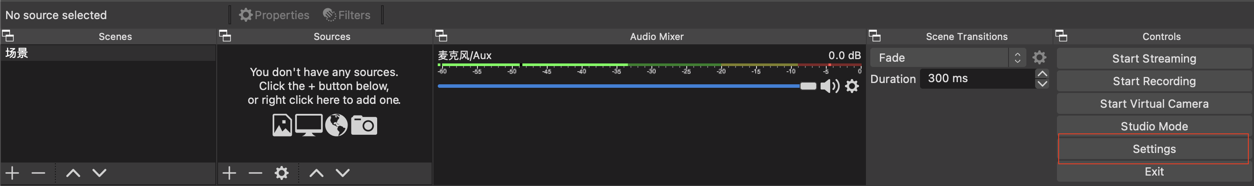Move the source down in the list

(x=343, y=173)
